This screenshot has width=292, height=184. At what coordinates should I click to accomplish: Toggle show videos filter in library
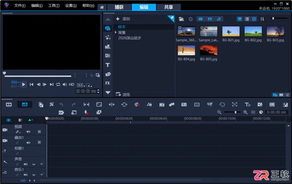pyautogui.click(x=201, y=19)
